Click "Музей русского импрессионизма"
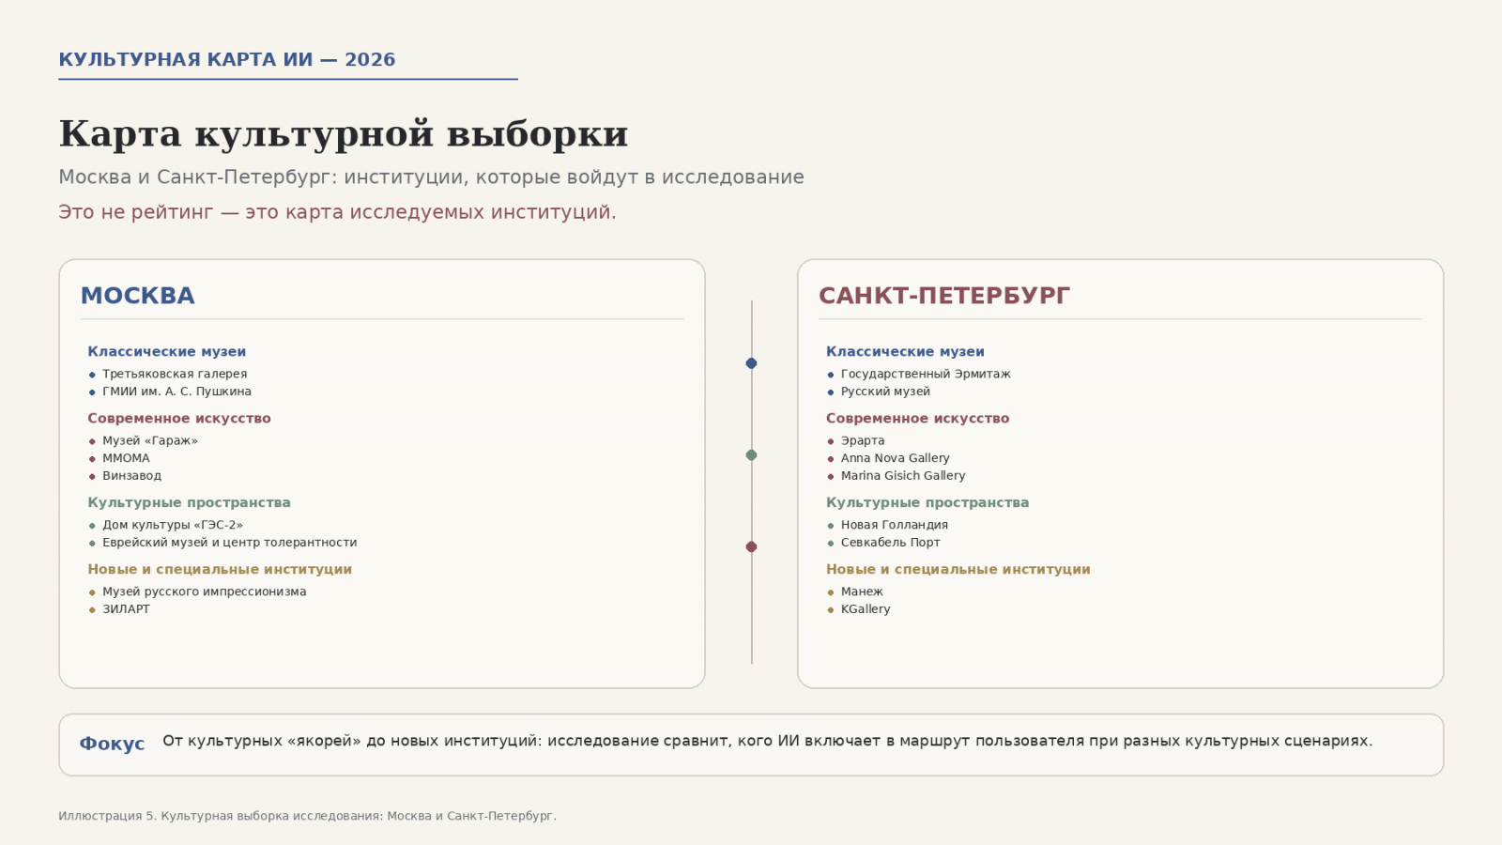The image size is (1502, 845). 205,591
